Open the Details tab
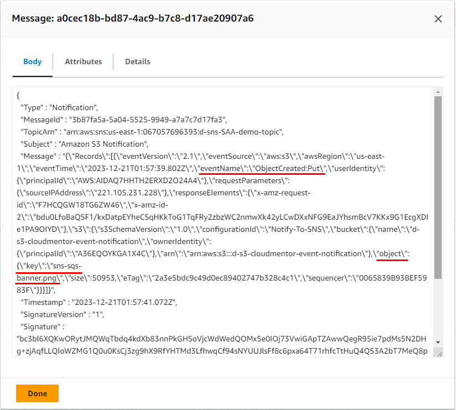Image resolution: width=456 pixels, height=410 pixels. pos(137,61)
